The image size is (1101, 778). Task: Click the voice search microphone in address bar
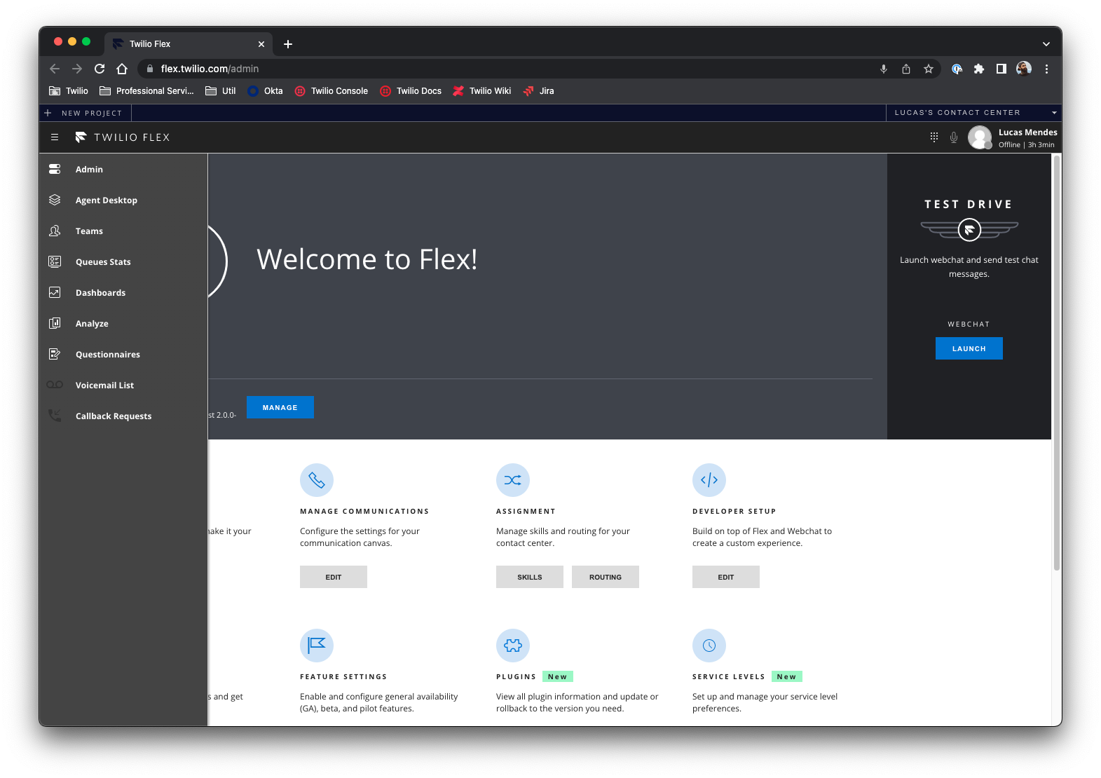point(884,69)
